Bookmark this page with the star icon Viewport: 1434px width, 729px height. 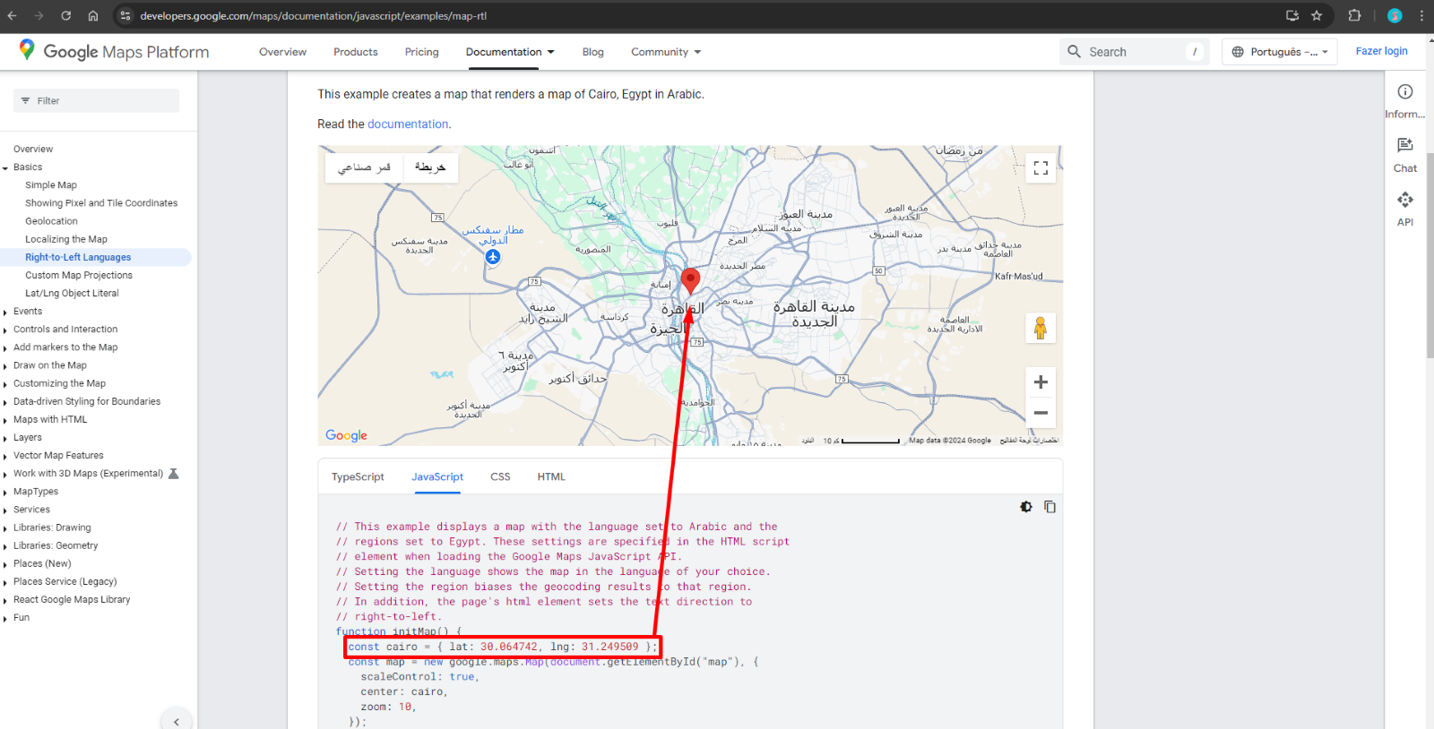pyautogui.click(x=1317, y=15)
